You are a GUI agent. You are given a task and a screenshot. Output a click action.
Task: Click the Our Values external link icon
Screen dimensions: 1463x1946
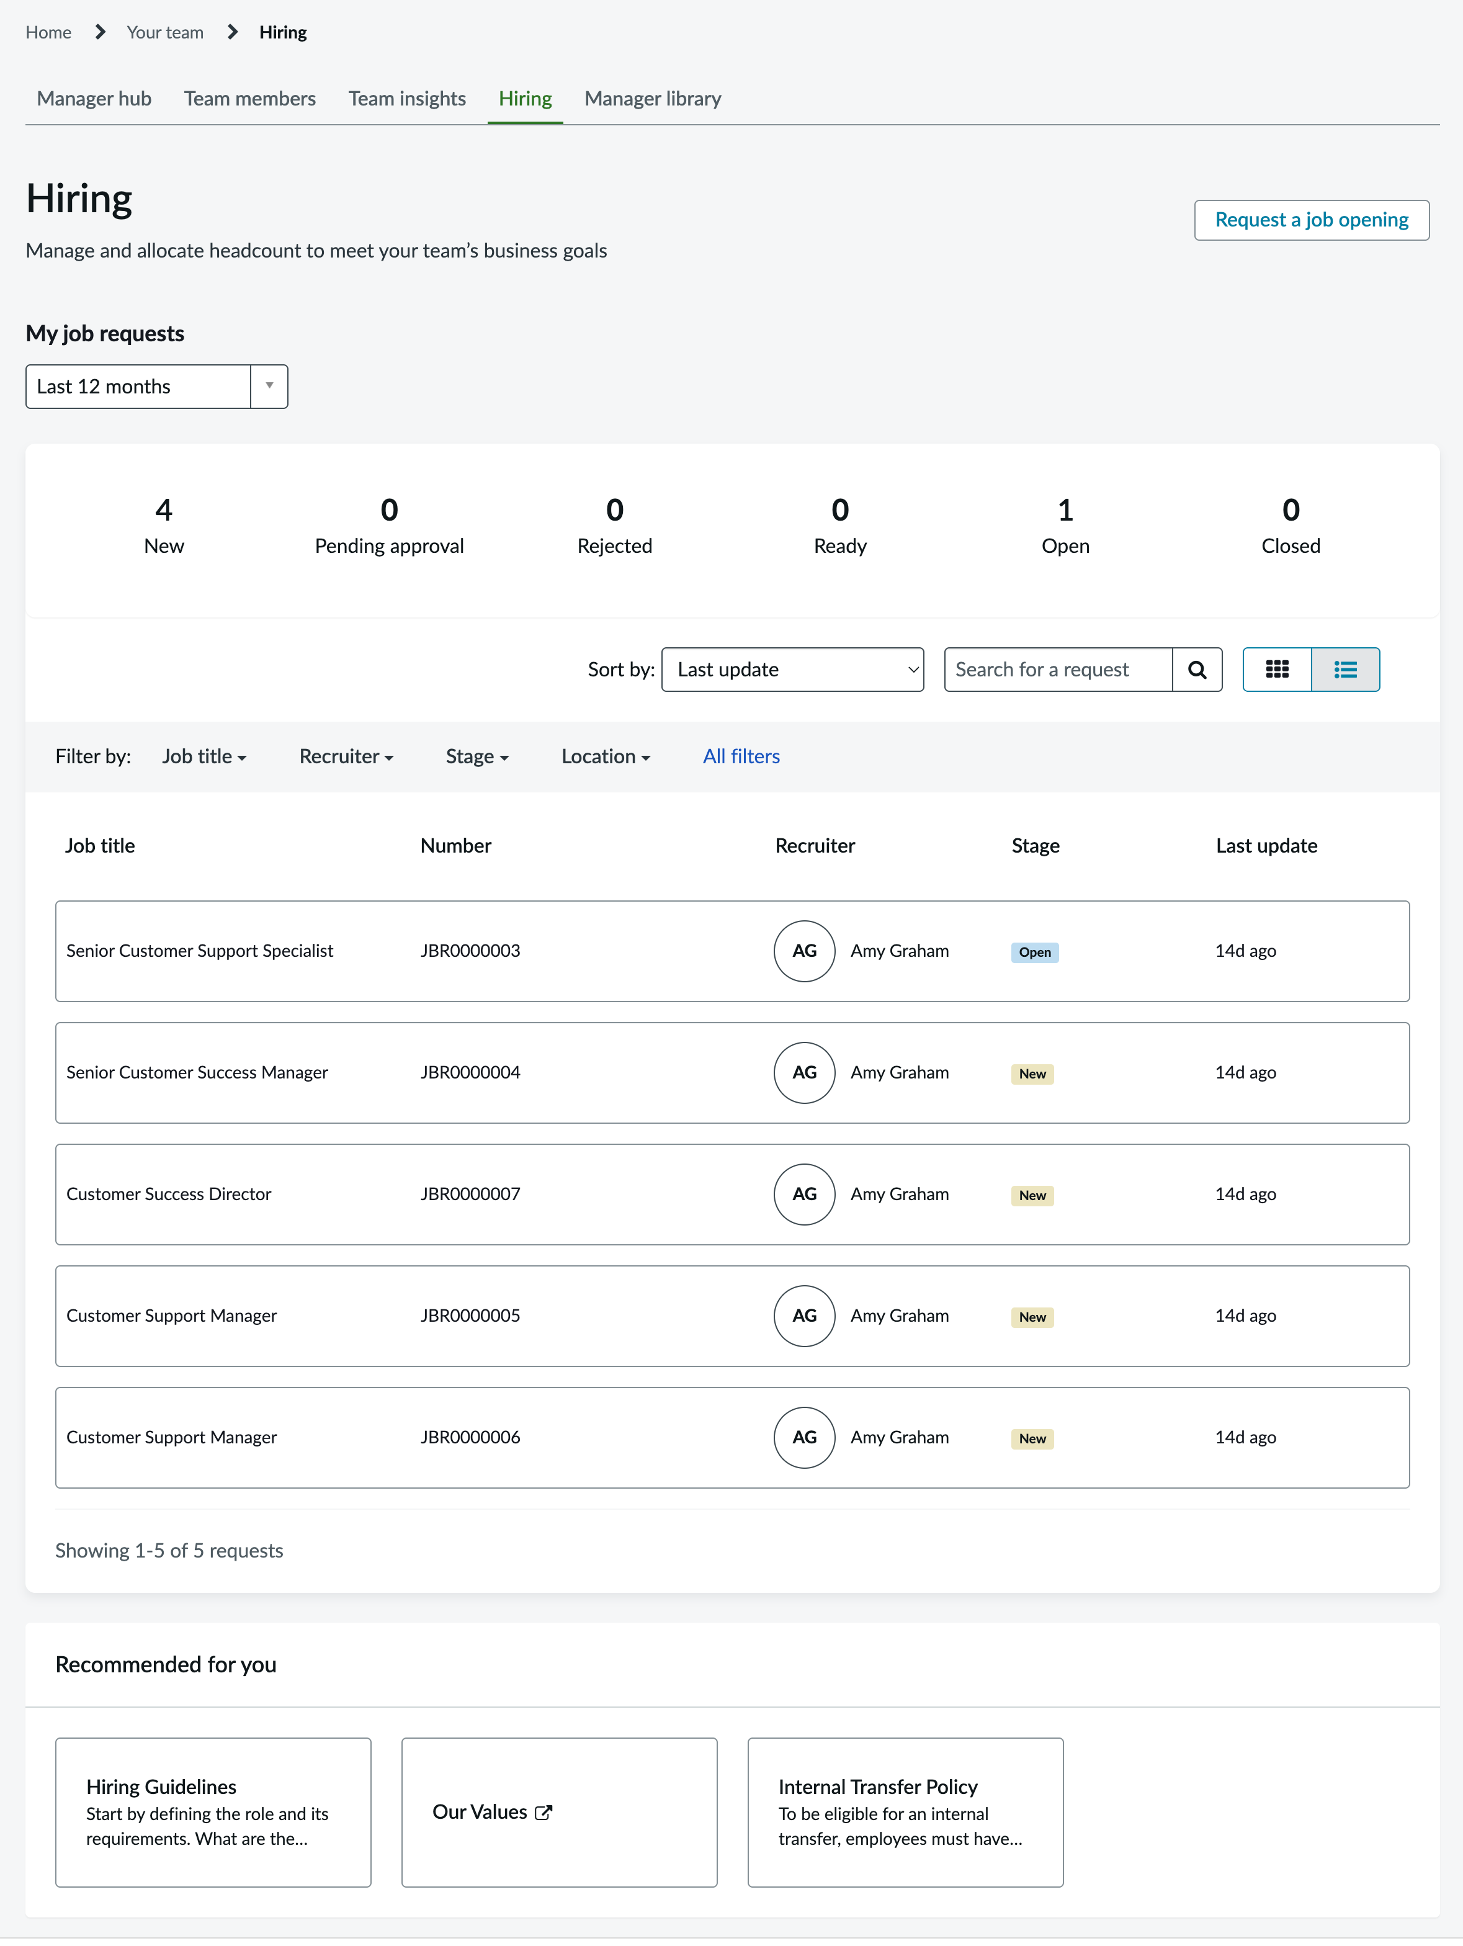pos(544,1813)
